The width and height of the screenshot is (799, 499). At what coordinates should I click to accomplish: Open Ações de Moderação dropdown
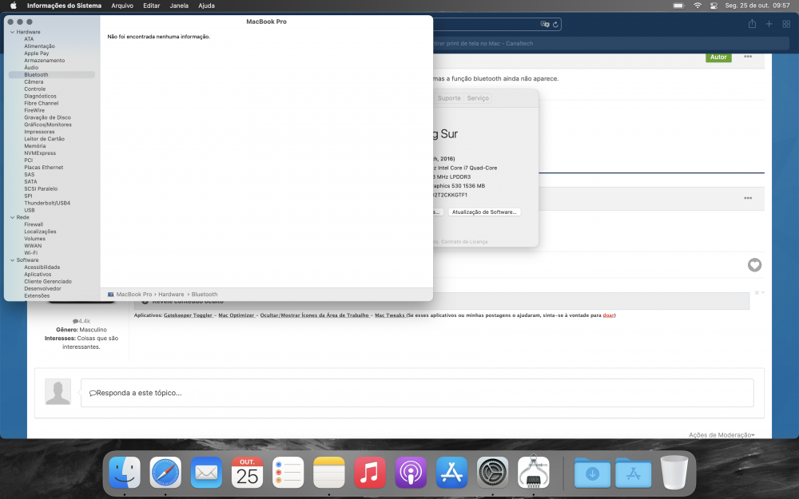[x=721, y=435]
